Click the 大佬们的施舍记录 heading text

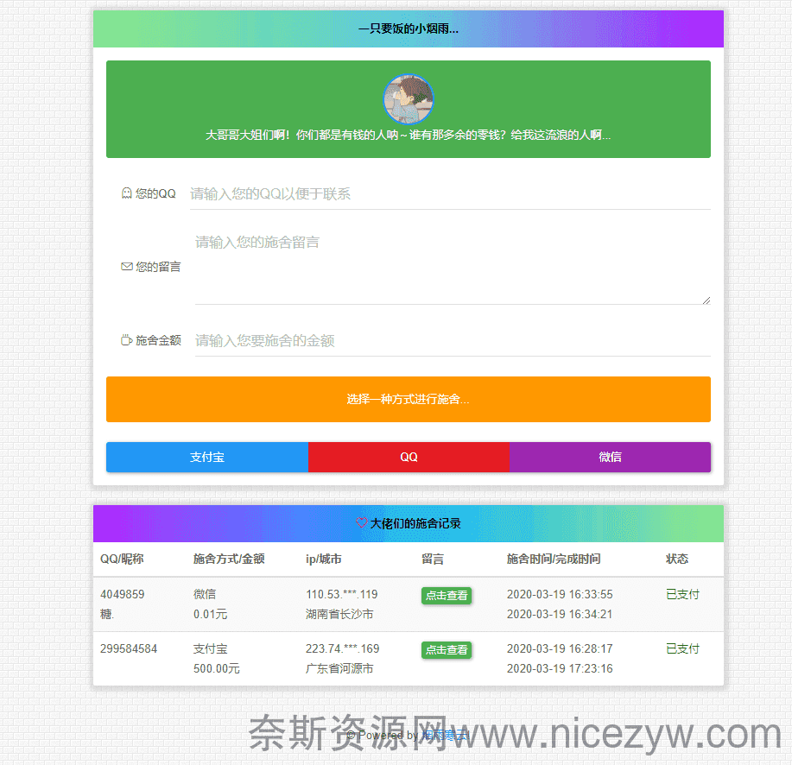[x=415, y=523]
